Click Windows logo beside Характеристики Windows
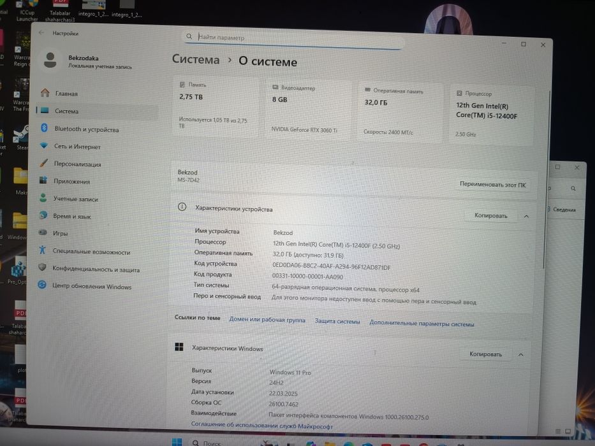 pyautogui.click(x=179, y=347)
